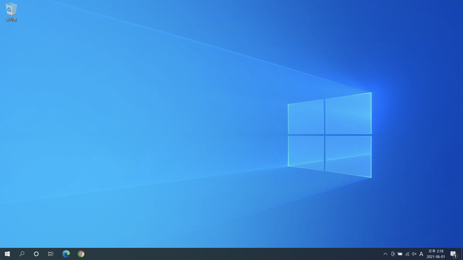The width and height of the screenshot is (463, 260).
Task: Expand hidden system tray icons chevron
Action: point(385,254)
